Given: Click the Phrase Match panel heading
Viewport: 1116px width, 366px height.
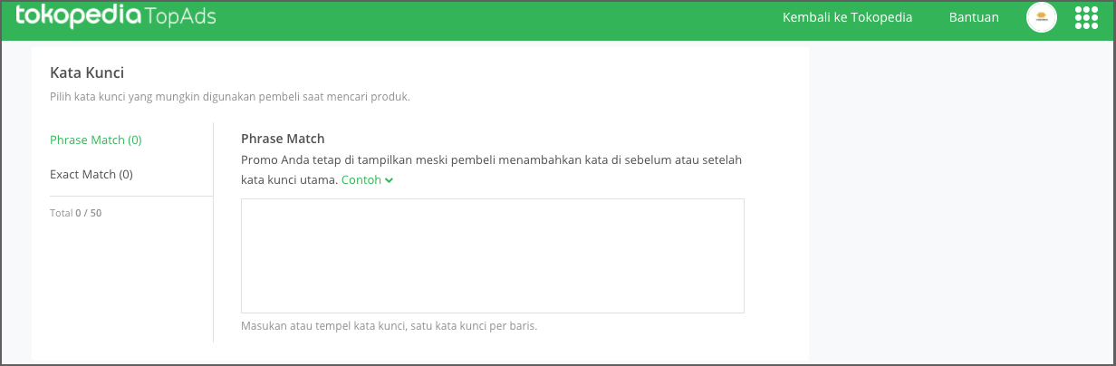Looking at the screenshot, I should [283, 139].
